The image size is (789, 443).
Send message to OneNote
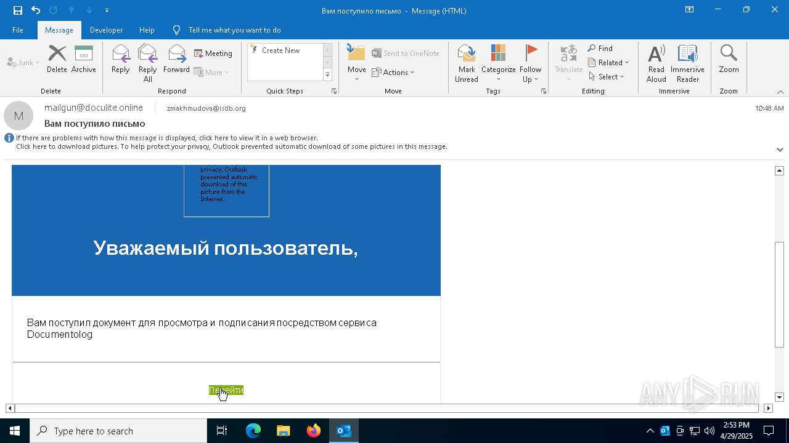pyautogui.click(x=406, y=54)
